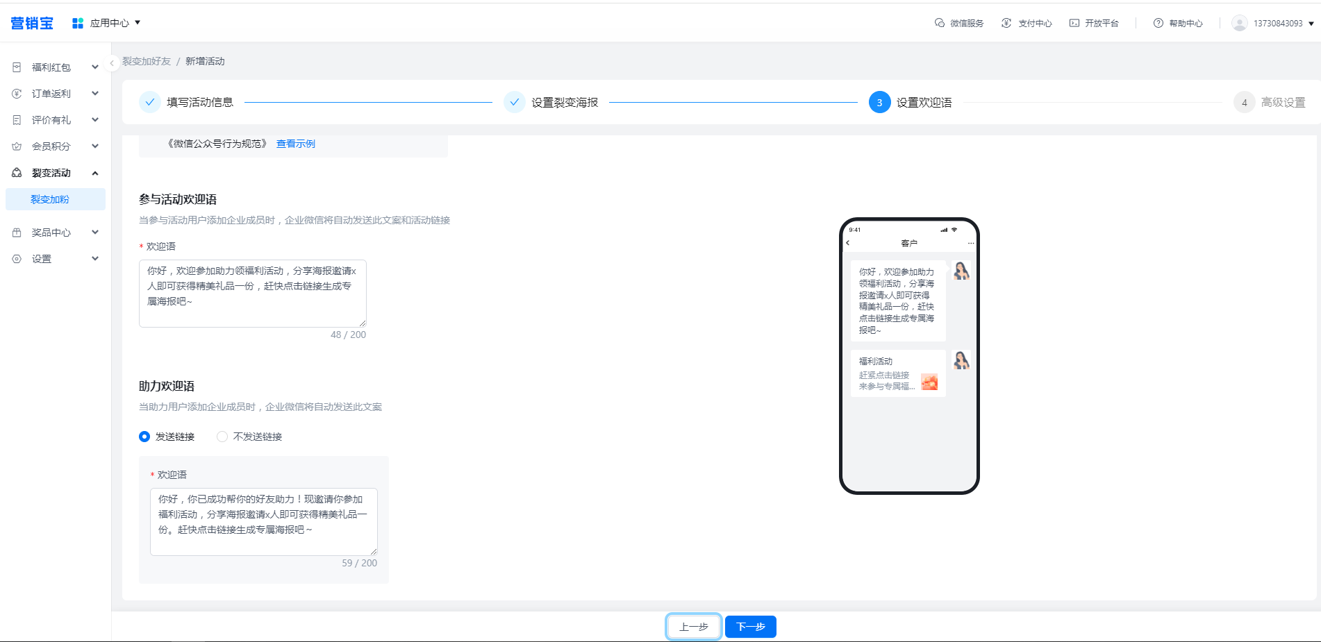
Task: Select the 不发送链接 radio option
Action: click(222, 437)
